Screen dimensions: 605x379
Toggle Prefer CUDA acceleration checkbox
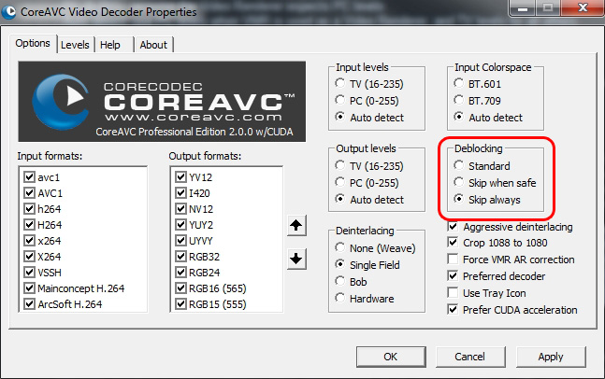pos(453,310)
